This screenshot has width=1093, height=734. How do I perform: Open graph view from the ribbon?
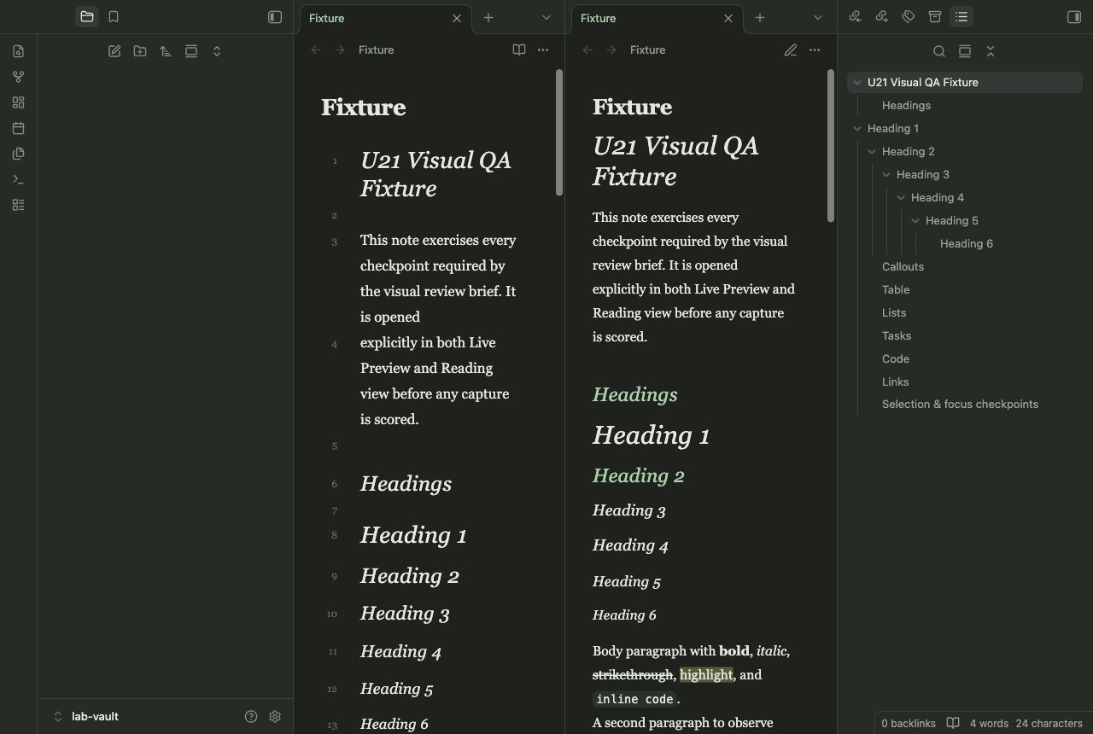point(18,77)
